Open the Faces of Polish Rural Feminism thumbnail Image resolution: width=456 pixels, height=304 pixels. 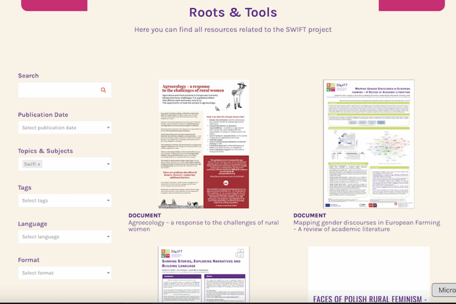pyautogui.click(x=368, y=274)
